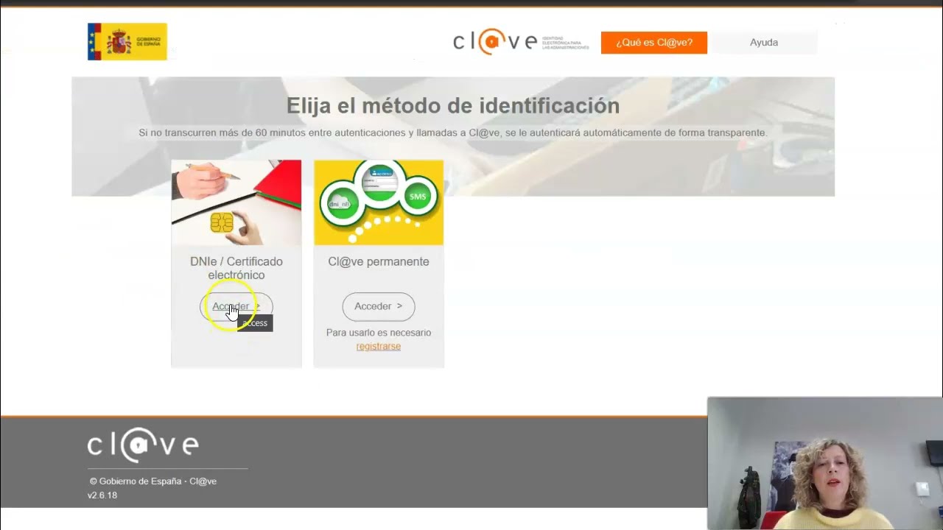Click the Gobierno de España coat of arms logo

tap(118, 41)
